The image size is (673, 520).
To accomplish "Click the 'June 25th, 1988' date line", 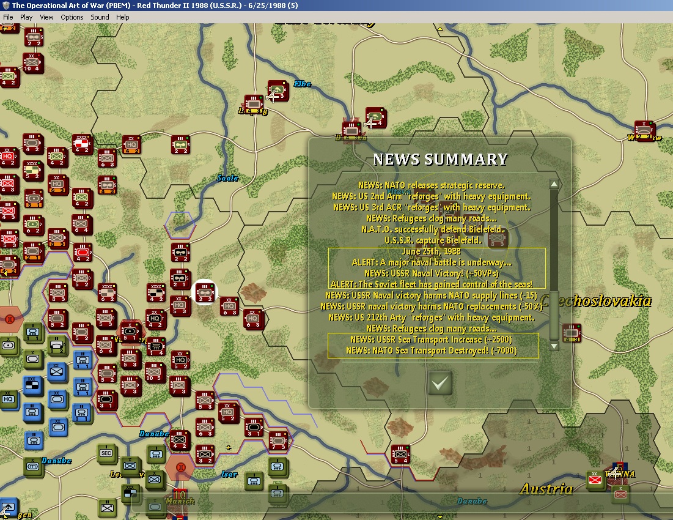I will pos(432,251).
